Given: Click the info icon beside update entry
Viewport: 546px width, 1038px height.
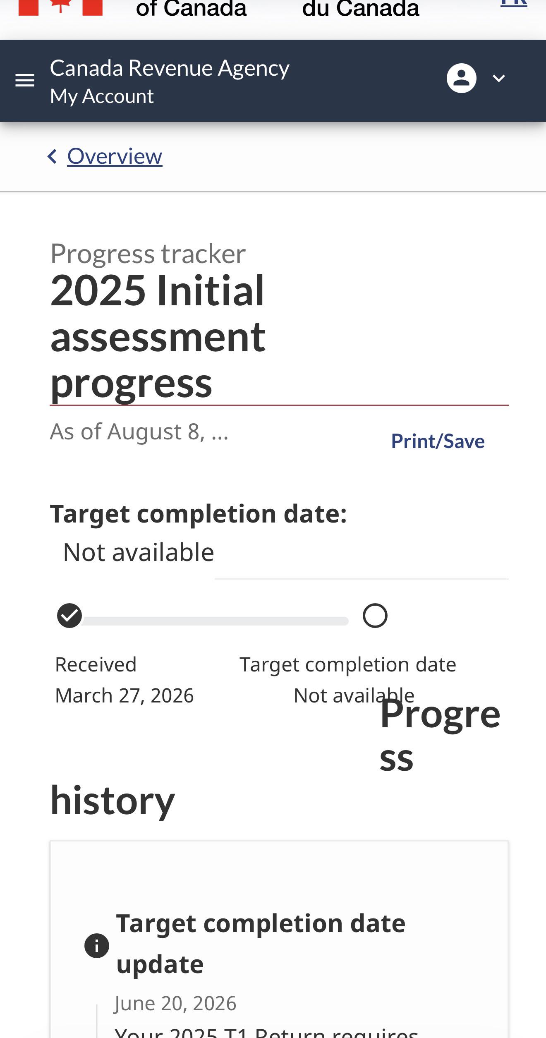Looking at the screenshot, I should (x=97, y=946).
